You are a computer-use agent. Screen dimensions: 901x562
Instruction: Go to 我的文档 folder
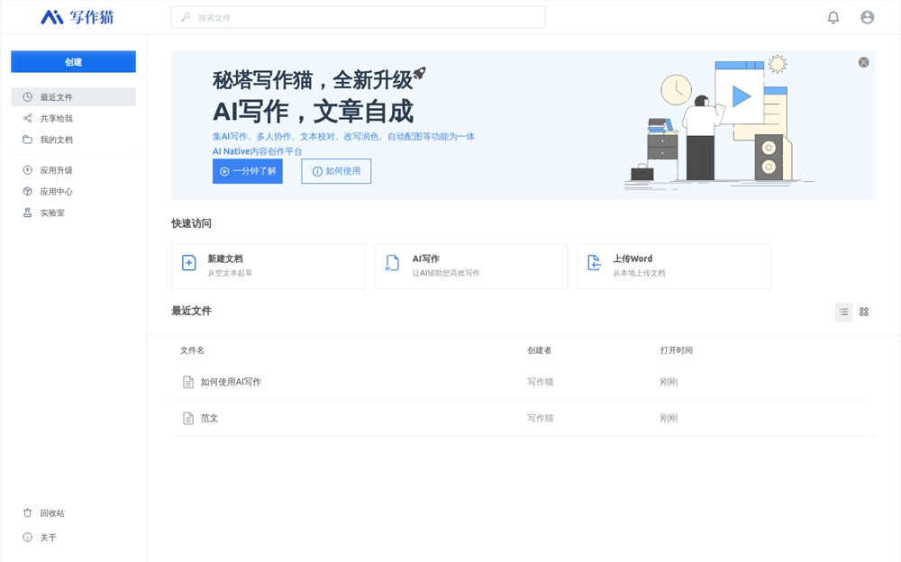click(56, 140)
